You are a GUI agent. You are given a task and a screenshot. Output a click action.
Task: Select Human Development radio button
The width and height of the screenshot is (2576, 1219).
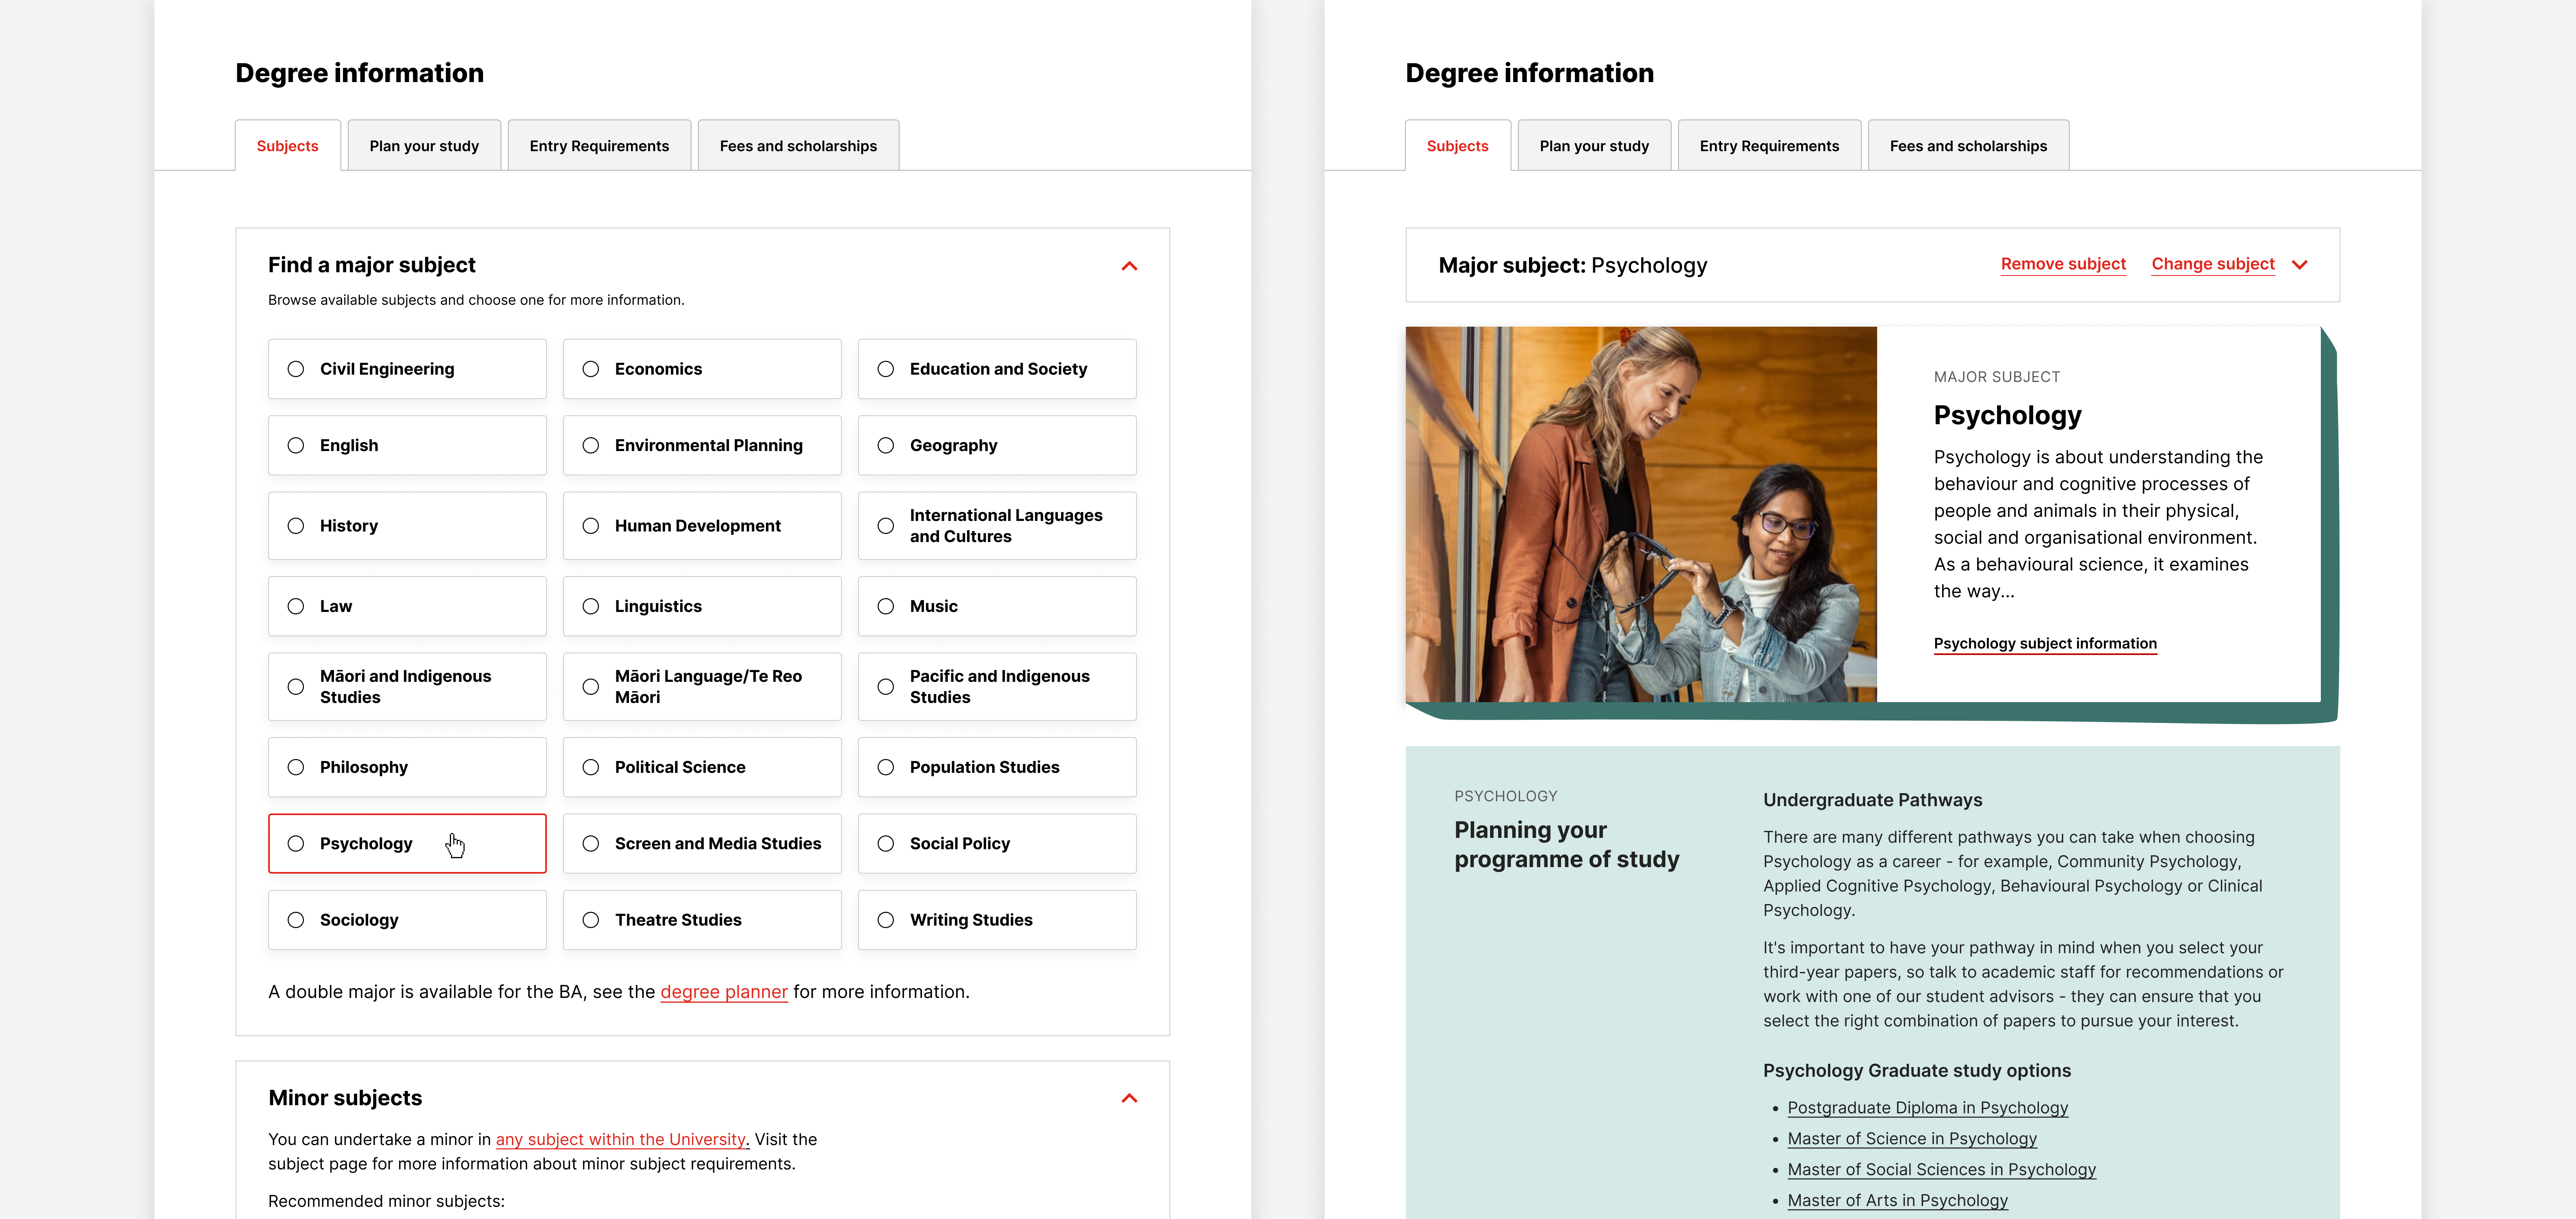pyautogui.click(x=591, y=526)
